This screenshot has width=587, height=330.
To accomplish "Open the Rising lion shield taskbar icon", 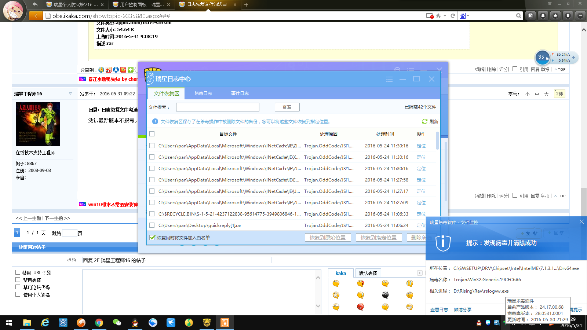I will click(x=207, y=323).
